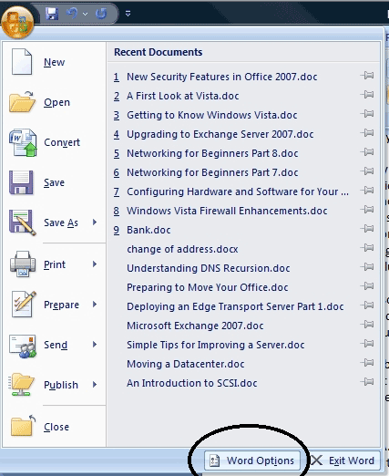Open Getting to Know Windows Vista.doc
Viewport: 389px width, 476px height.
(212, 115)
